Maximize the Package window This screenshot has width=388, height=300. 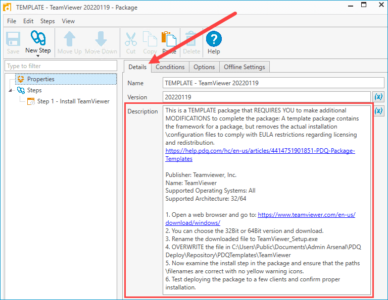[x=364, y=5]
